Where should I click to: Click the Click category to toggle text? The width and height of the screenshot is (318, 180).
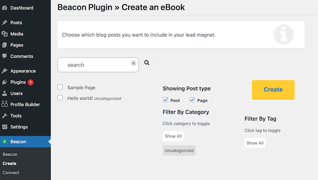tap(186, 124)
